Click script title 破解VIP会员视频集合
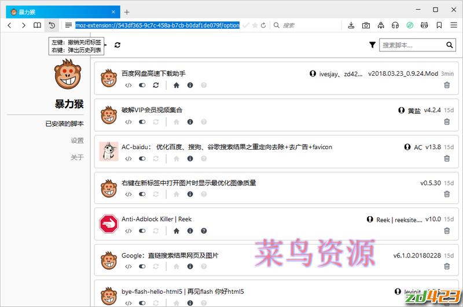Screen dimensions: 463x307 click(152, 110)
